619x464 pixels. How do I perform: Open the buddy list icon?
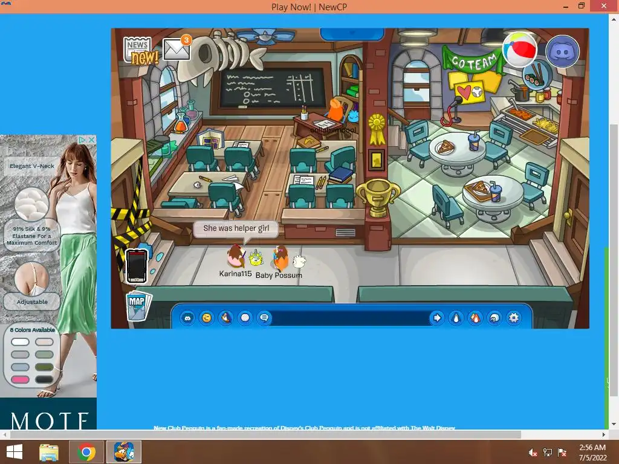click(475, 318)
